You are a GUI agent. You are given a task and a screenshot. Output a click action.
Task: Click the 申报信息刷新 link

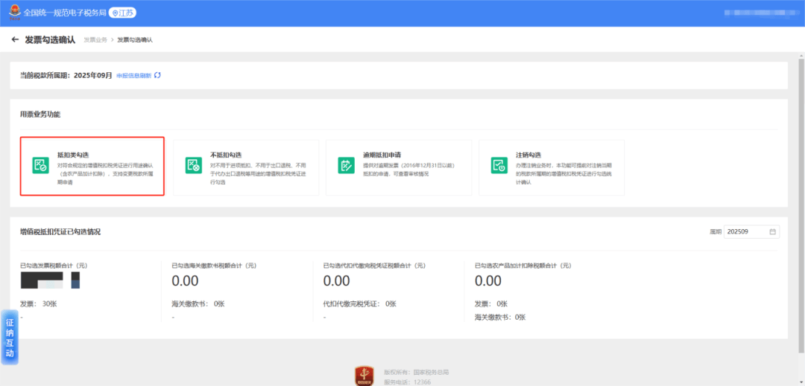click(133, 76)
